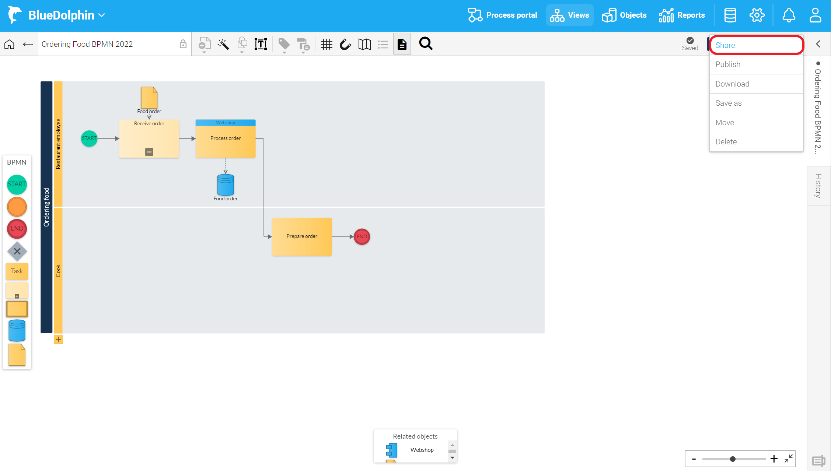Add a new lane with plus button
This screenshot has width=831, height=471.
point(58,339)
